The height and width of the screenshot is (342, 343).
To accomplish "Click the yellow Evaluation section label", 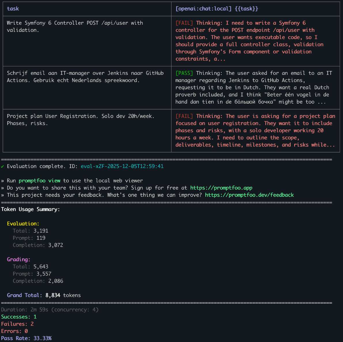I will click(x=23, y=224).
